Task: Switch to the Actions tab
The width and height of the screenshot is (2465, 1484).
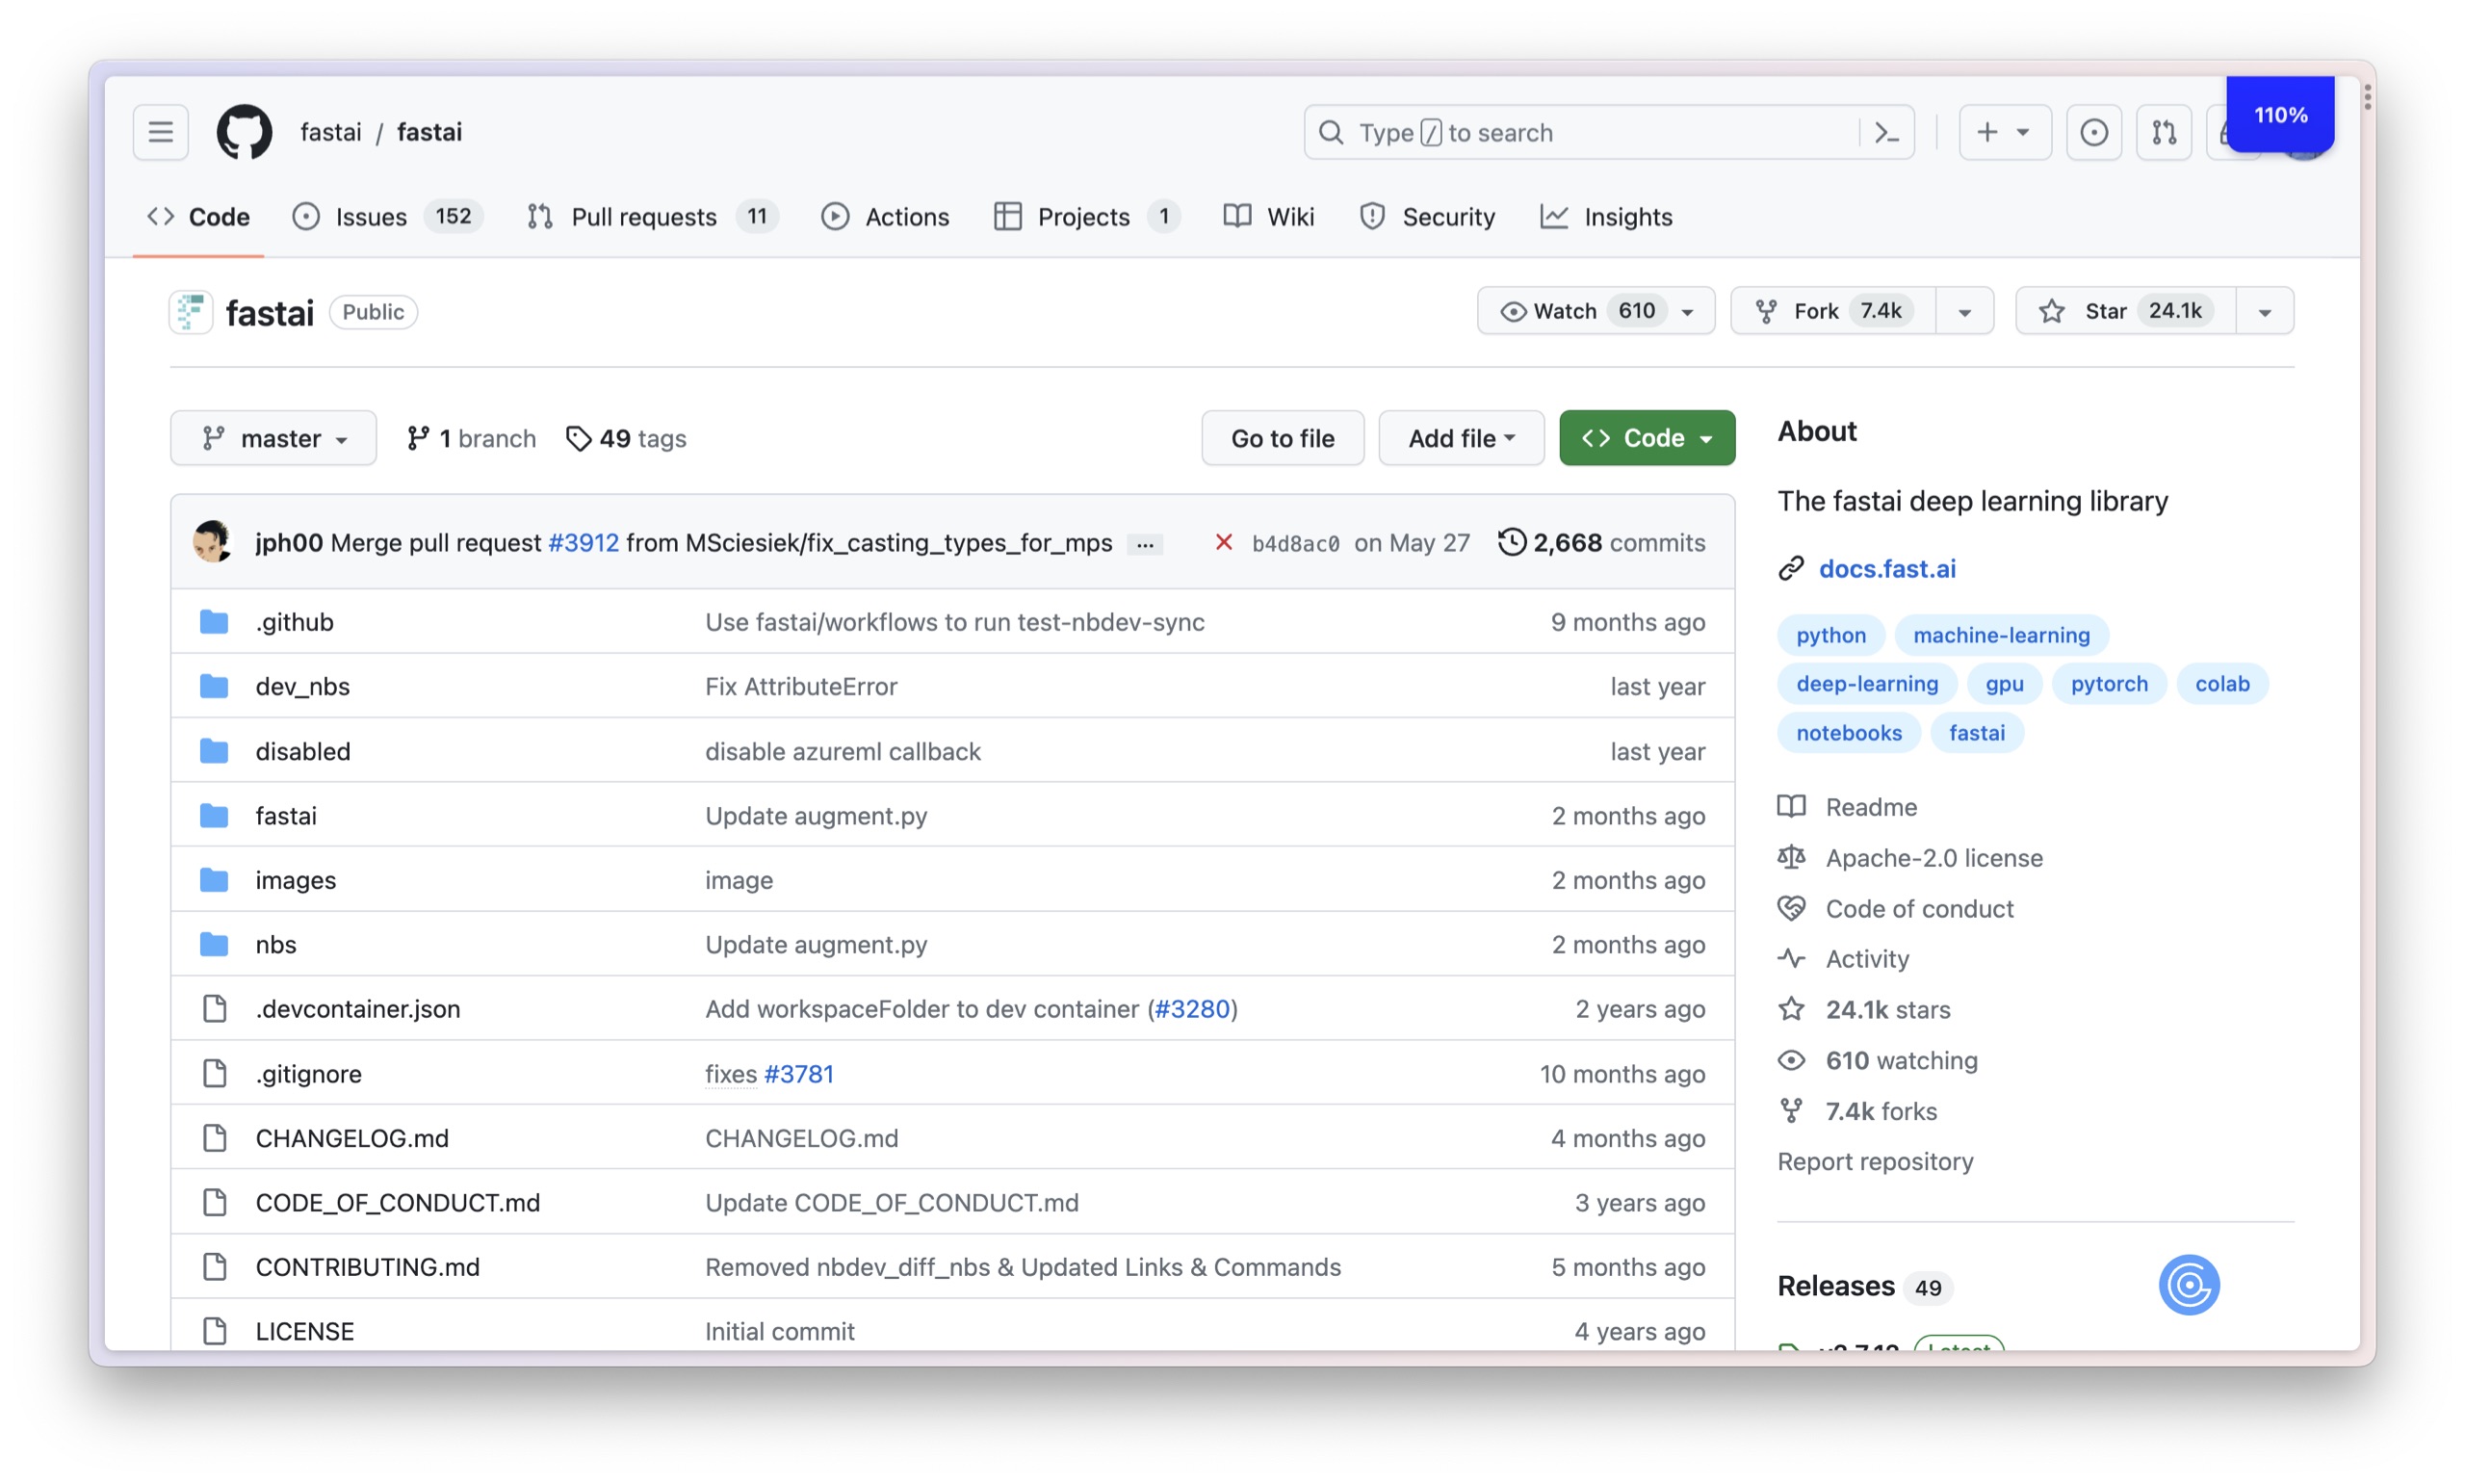Action: pos(885,216)
